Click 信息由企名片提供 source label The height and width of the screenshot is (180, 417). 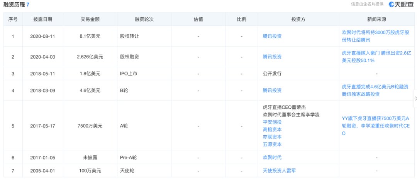(x=367, y=4)
